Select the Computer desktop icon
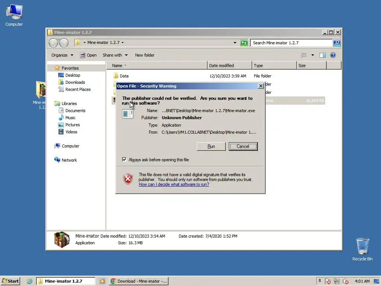Screen dimensions: 381x286 pyautogui.click(x=14, y=15)
